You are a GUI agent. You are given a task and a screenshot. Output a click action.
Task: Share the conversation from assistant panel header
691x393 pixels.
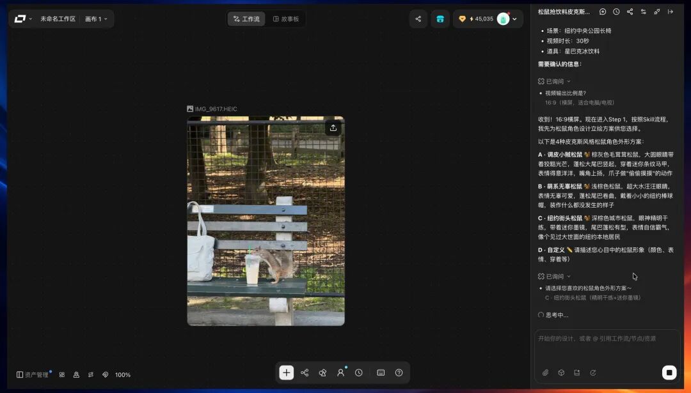630,12
